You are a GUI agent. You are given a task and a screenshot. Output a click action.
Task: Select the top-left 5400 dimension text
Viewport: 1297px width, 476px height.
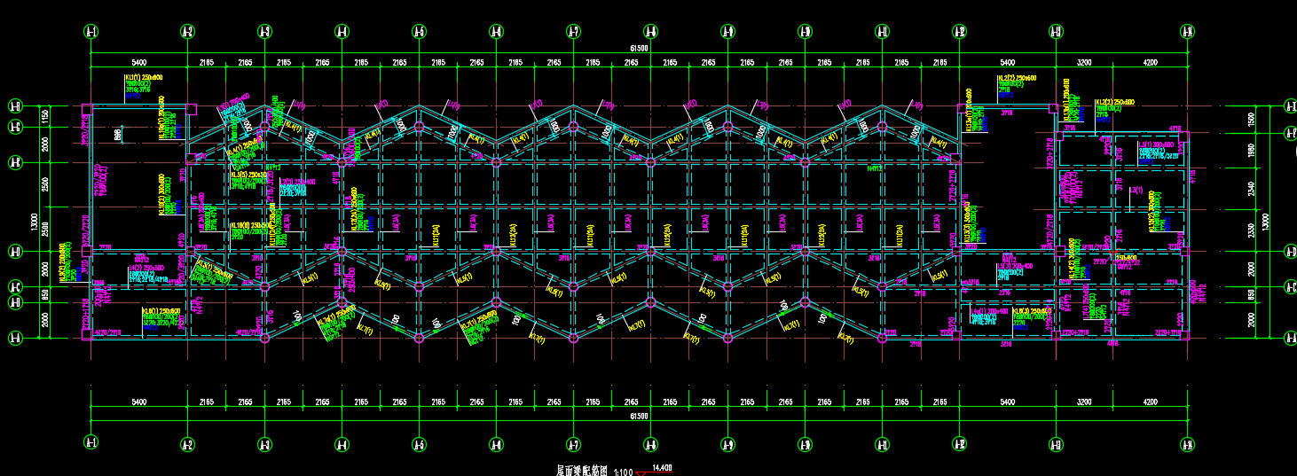coord(138,63)
